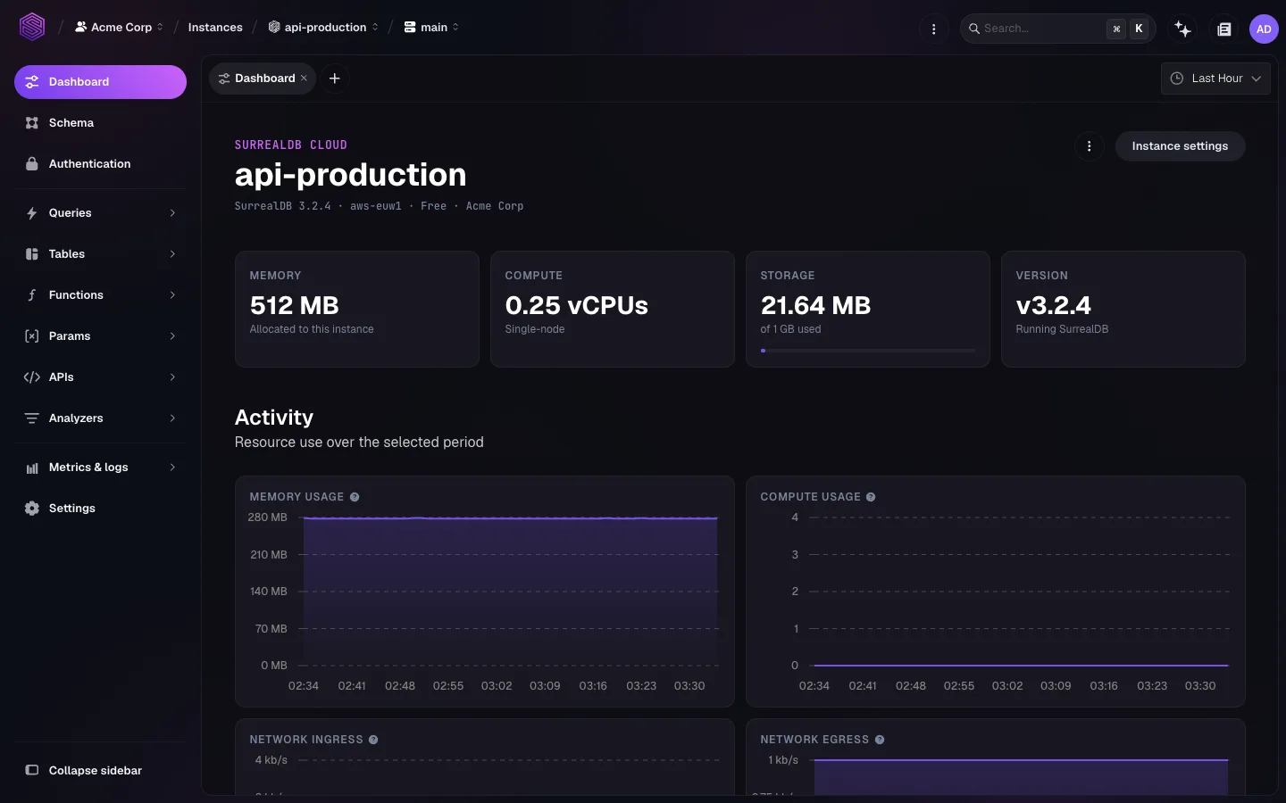Click the APIs code icon
The width and height of the screenshot is (1286, 803).
click(x=32, y=377)
